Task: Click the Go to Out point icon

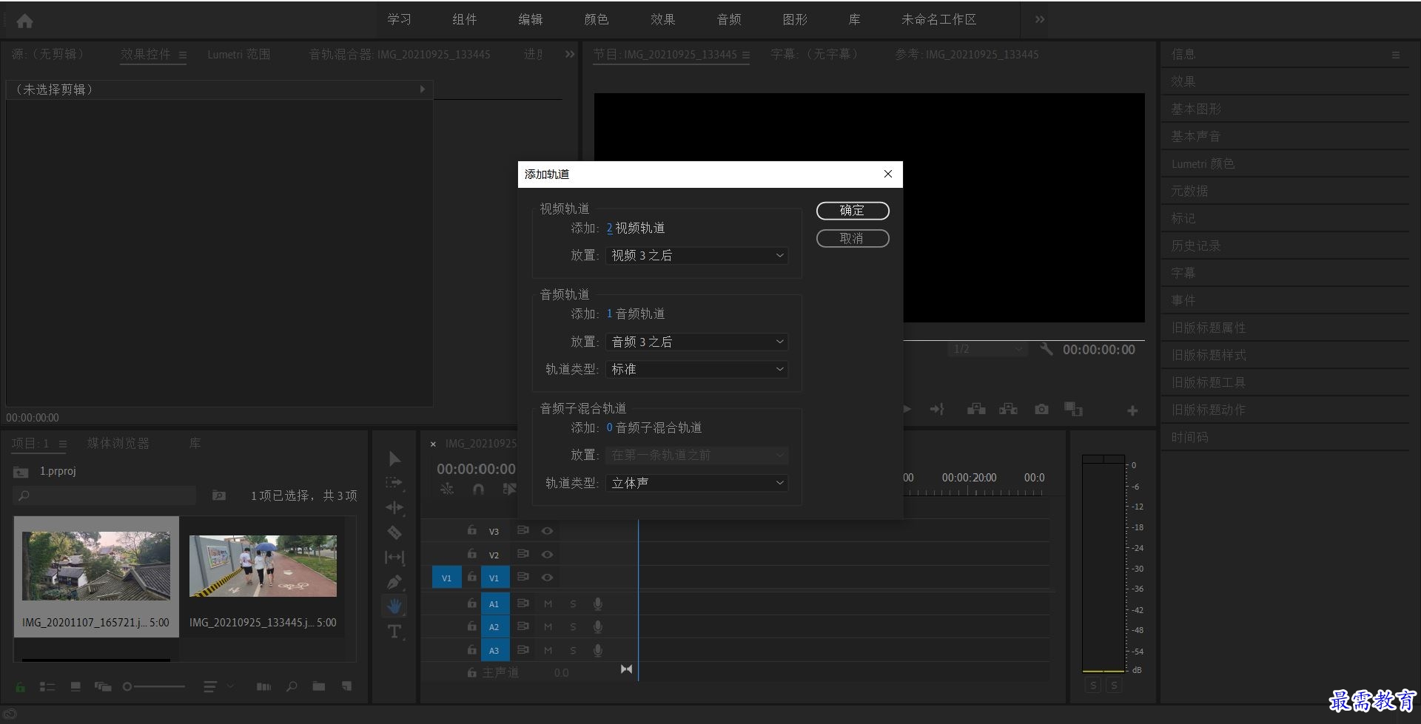Action: (937, 409)
